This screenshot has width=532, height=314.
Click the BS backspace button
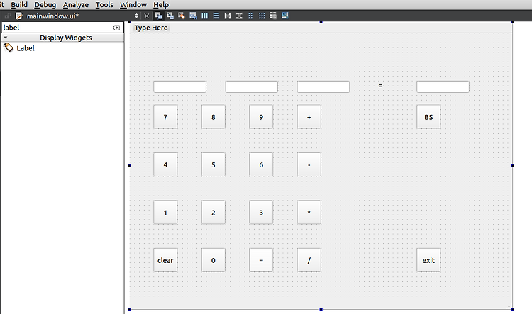[428, 117]
